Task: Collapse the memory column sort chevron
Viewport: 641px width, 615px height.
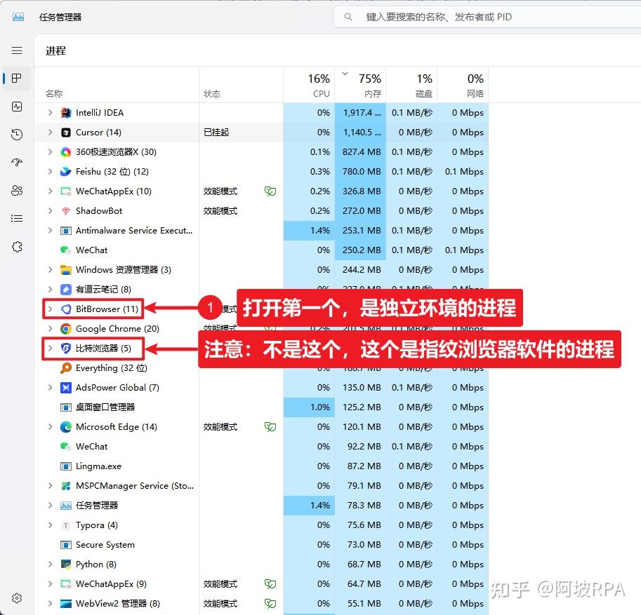Action: (x=344, y=72)
